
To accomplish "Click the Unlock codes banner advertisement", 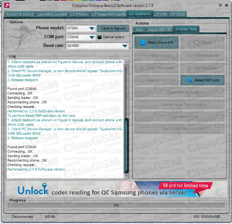I will 116,189.
